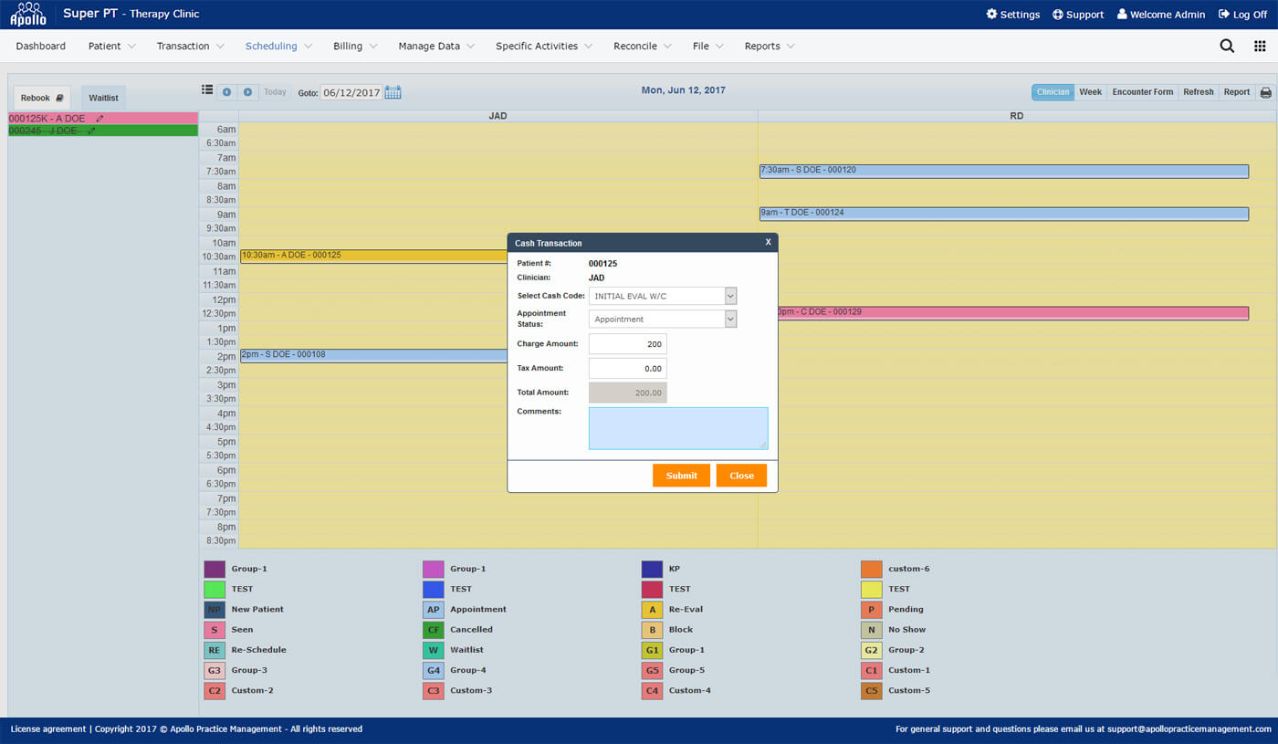Close the Cash Transaction dialog with X

click(x=768, y=242)
